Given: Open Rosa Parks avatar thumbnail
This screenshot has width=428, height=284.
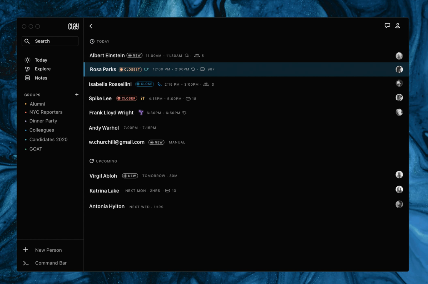Looking at the screenshot, I should (x=399, y=69).
